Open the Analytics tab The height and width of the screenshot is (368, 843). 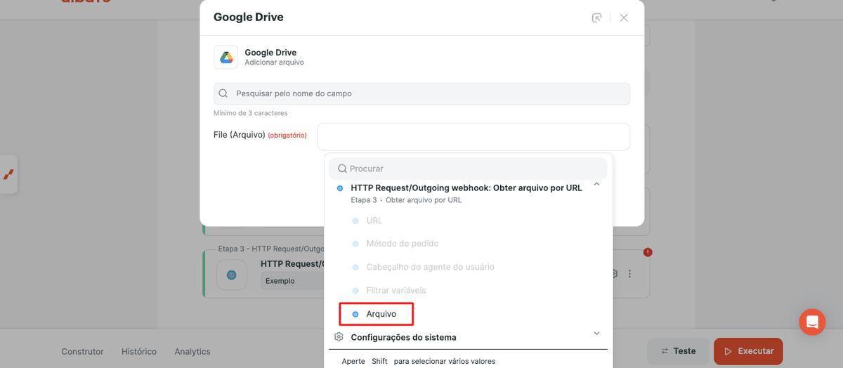point(192,351)
